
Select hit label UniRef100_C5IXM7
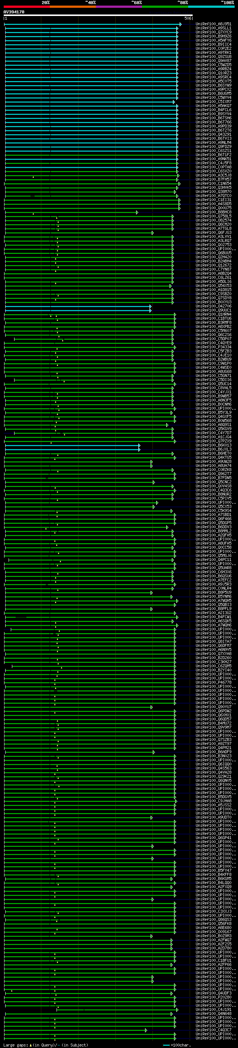213,102
